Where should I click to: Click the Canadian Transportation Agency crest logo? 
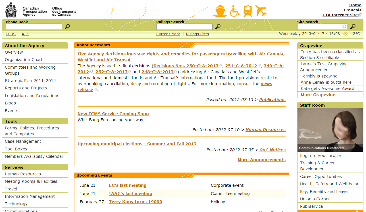point(11,10)
